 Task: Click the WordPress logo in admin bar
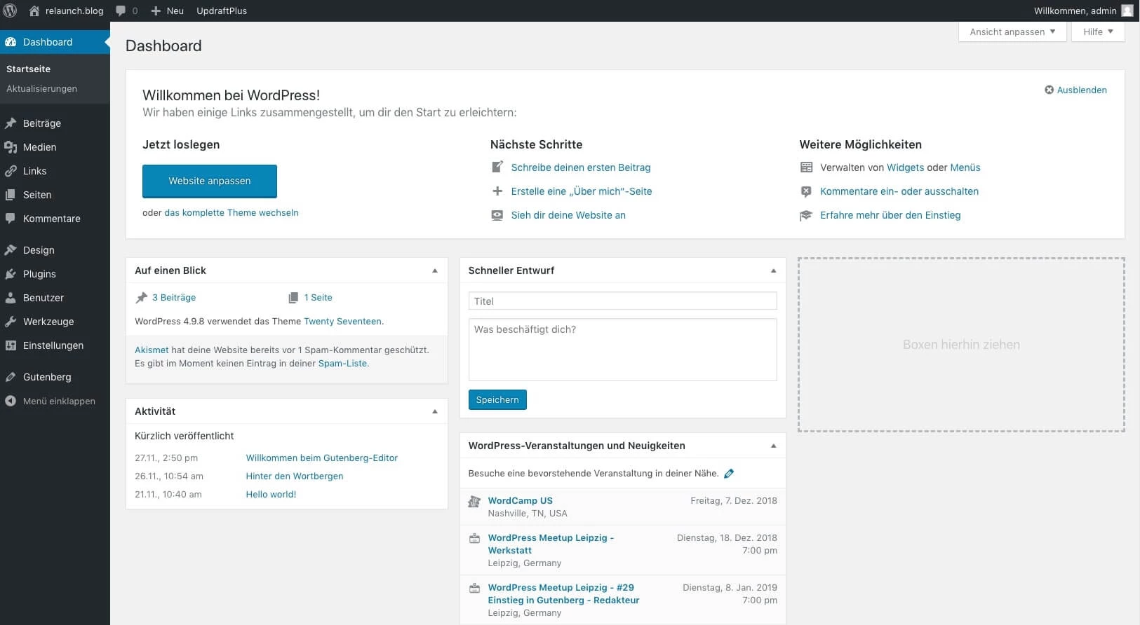point(11,11)
